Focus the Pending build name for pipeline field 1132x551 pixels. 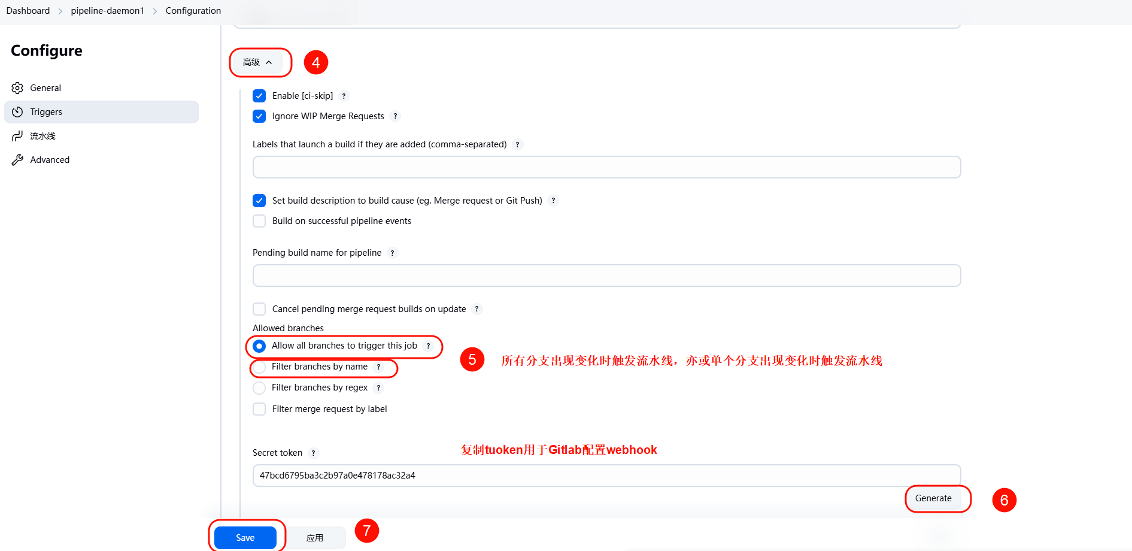(x=606, y=275)
